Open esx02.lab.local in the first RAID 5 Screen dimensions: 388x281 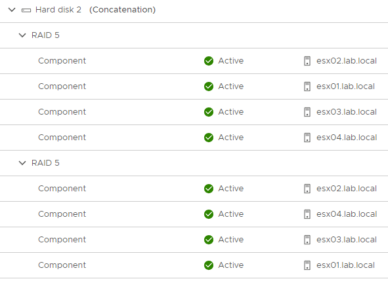coord(347,61)
